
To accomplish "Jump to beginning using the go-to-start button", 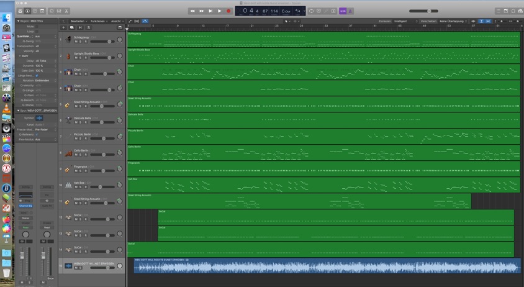I will coord(210,11).
